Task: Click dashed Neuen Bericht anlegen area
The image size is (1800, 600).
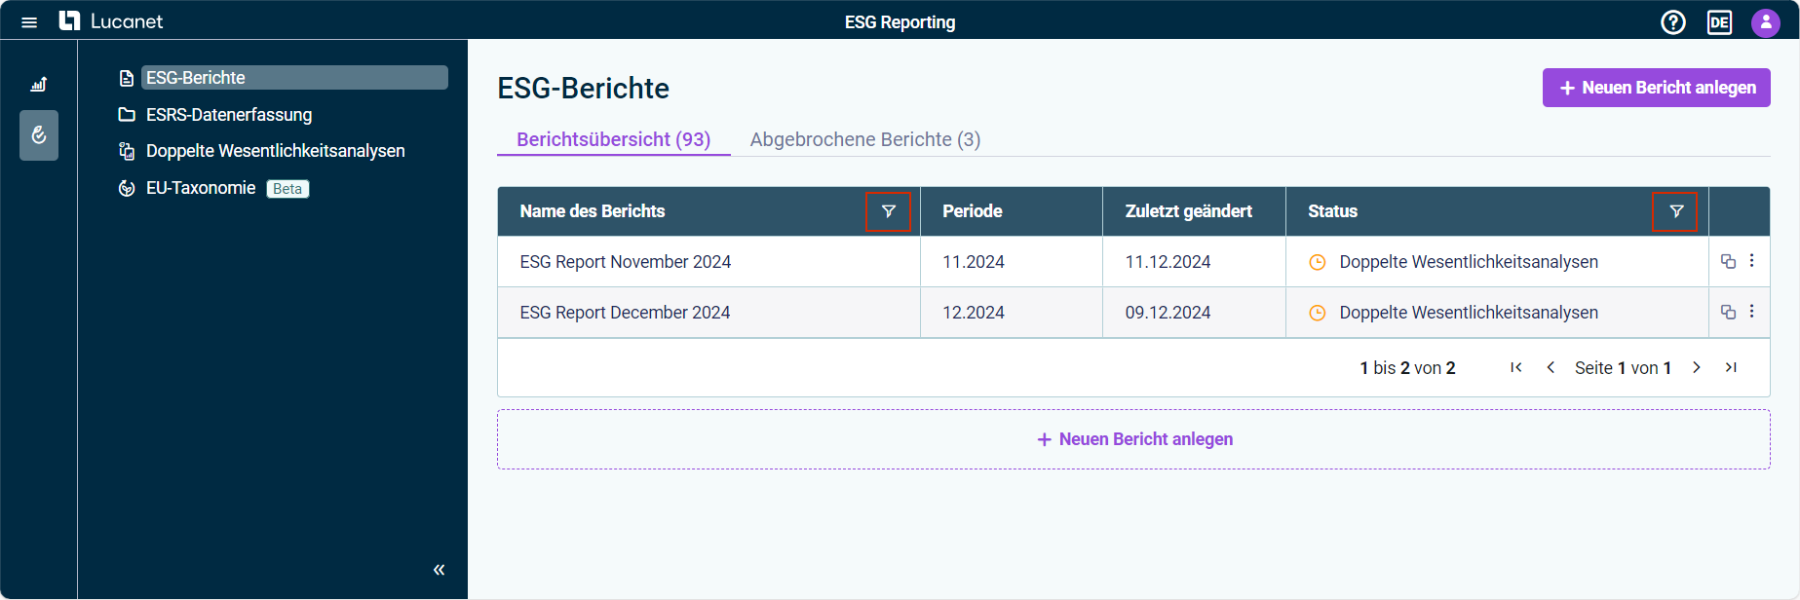Action: [1133, 439]
